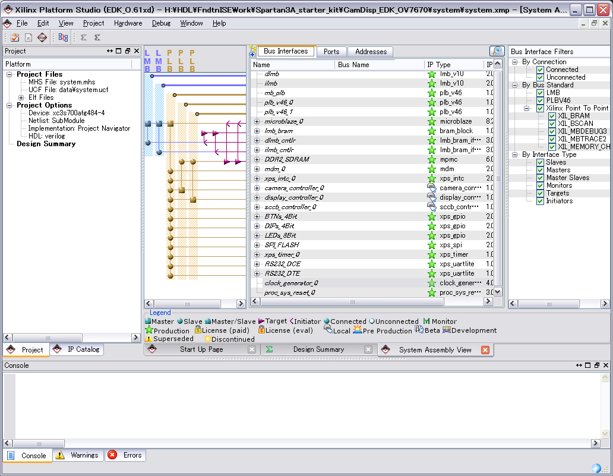This screenshot has width=613, height=476.
Task: Click local IP icon for sccb_controller_0 row
Action: (432, 207)
